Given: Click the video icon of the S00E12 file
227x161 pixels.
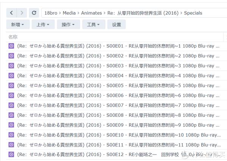Looking at the screenshot, I should point(11,155).
